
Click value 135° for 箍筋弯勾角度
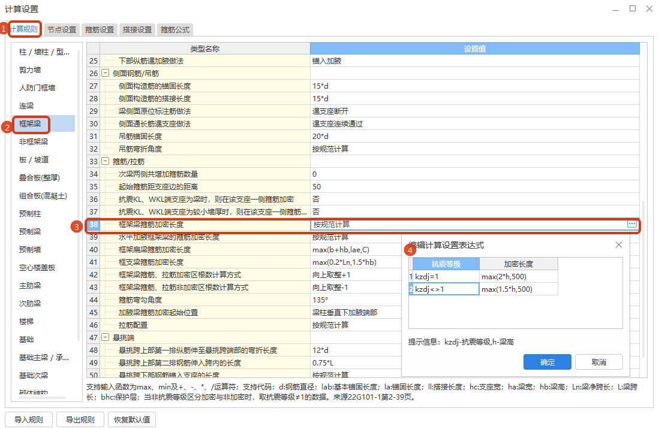point(356,300)
